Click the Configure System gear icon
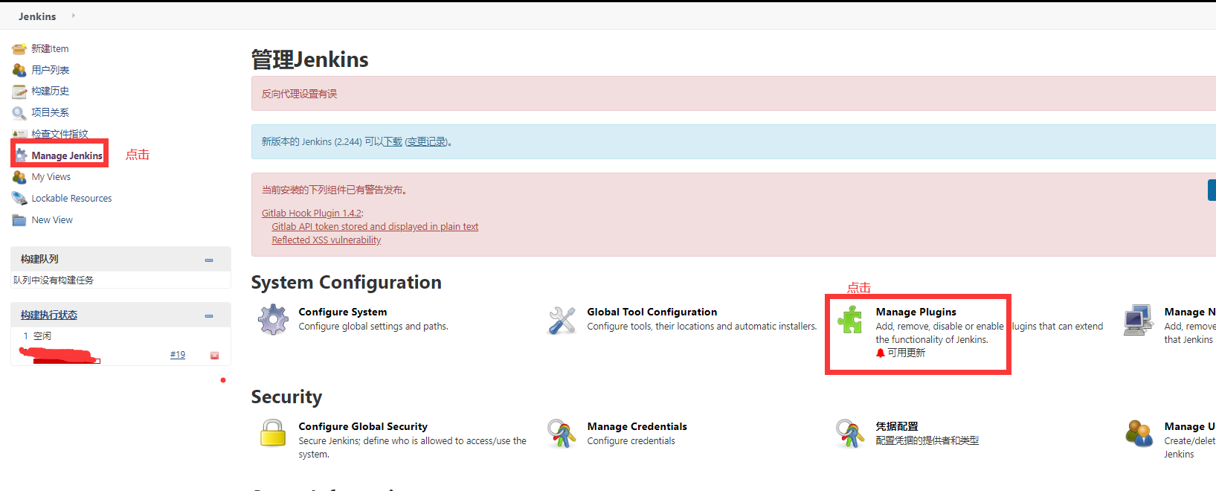Viewport: 1216px width, 491px height. [273, 320]
